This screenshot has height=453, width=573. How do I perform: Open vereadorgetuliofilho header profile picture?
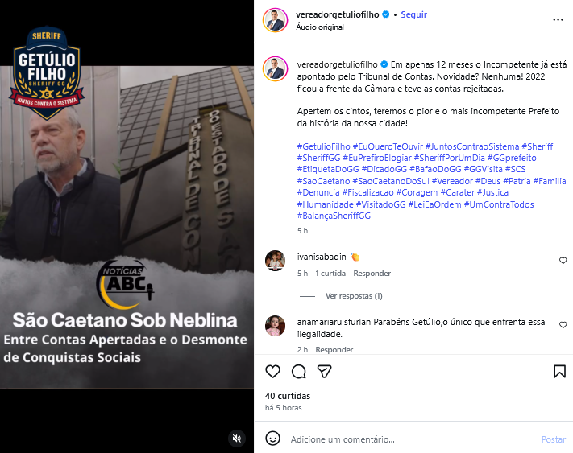coord(275,20)
